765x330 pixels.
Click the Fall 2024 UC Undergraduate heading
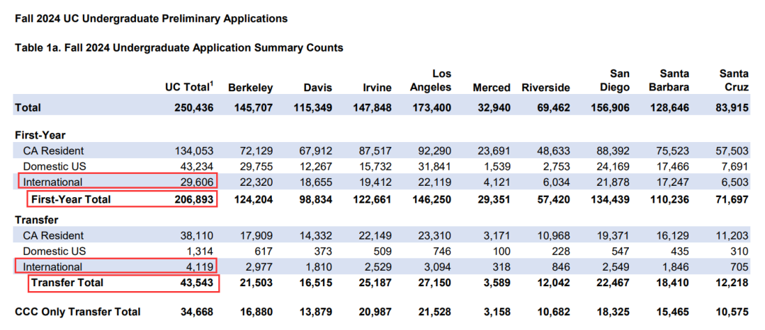click(152, 19)
